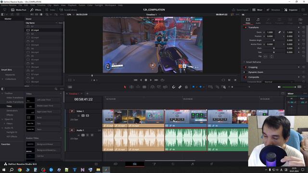Toggle Zoom X/Y link icon
Image resolution: width=308 pixels, height=173 pixels.
tap(279, 32)
